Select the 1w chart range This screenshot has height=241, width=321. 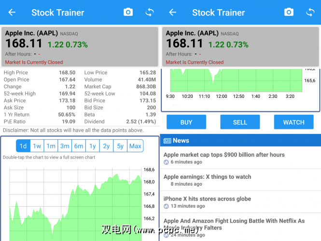pos(37,146)
